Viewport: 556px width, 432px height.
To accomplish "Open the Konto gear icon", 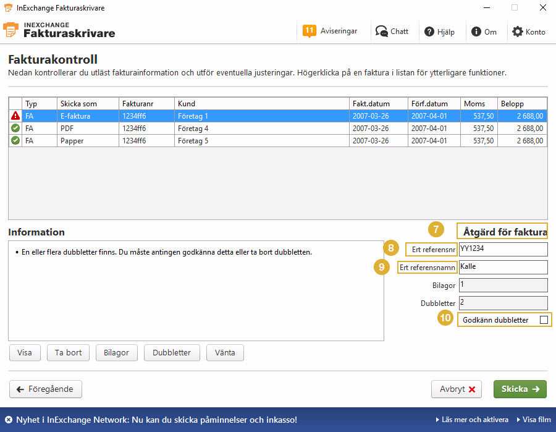I will (517, 32).
